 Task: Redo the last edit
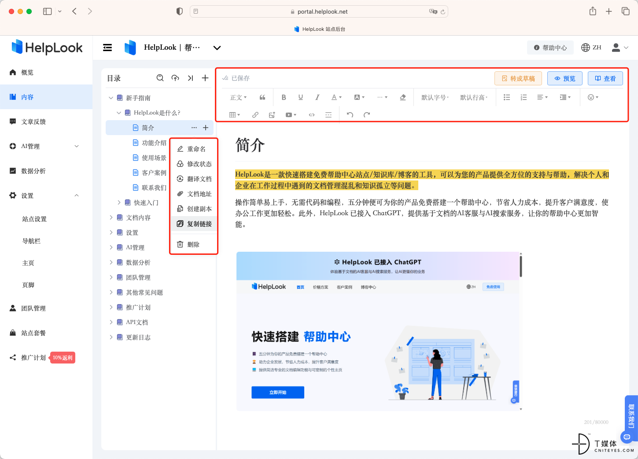367,115
